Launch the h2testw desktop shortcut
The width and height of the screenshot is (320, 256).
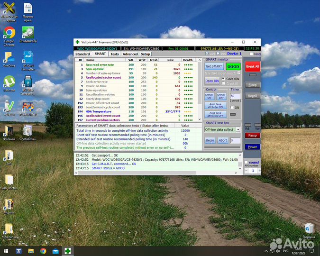(x=9, y=108)
